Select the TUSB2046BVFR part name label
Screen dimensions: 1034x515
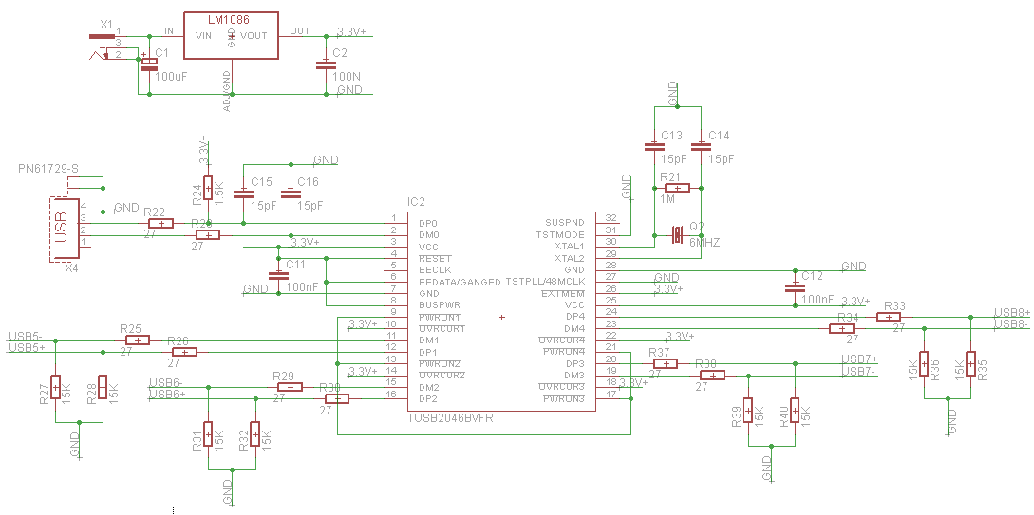450,417
